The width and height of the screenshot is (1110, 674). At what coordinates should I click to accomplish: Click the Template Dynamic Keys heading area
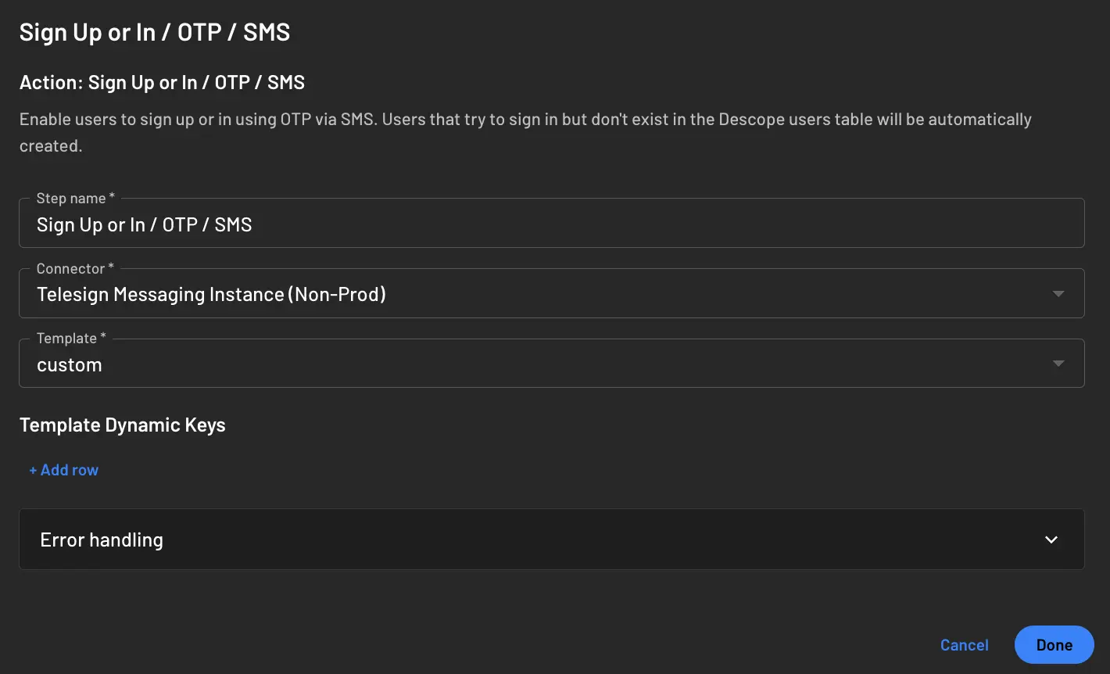click(x=122, y=425)
